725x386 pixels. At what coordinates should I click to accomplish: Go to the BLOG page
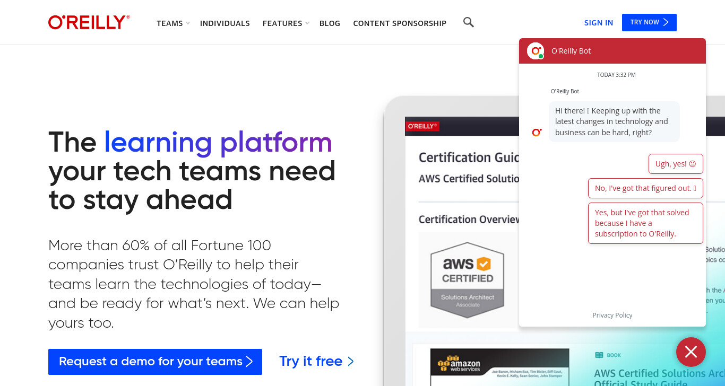pos(330,23)
